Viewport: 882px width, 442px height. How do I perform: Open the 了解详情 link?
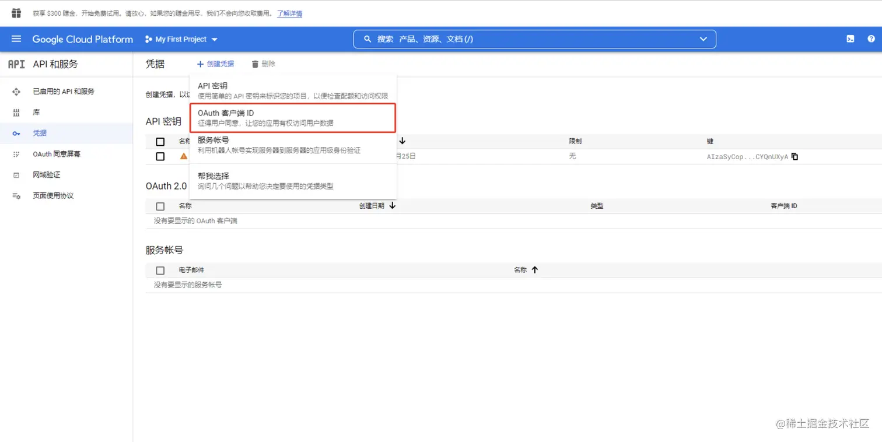point(289,13)
